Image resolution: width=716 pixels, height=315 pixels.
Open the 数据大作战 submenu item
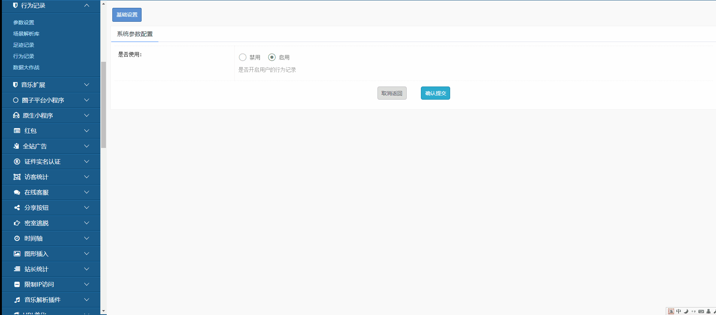pos(26,67)
